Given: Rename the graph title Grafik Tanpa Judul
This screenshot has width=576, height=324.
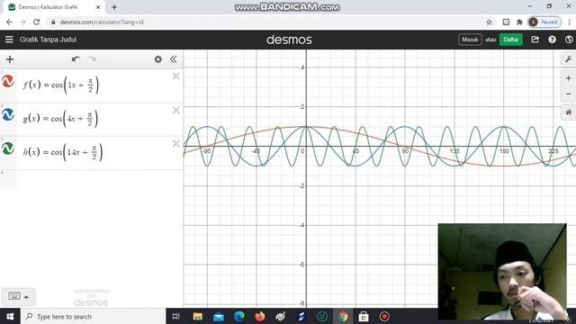Looking at the screenshot, I should 48,40.
